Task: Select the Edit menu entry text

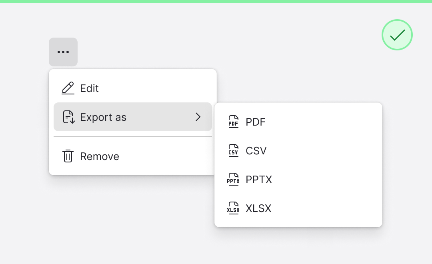Action: click(89, 88)
